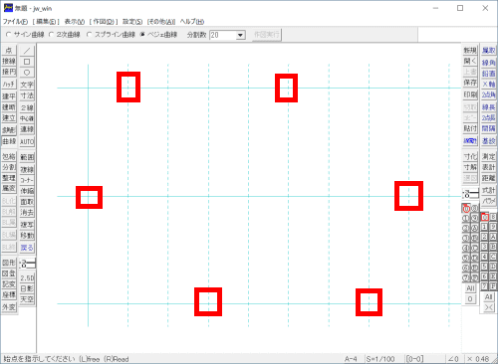The image size is (498, 364).
Task: Select スプライン曲線 radio option
Action: pos(111,35)
